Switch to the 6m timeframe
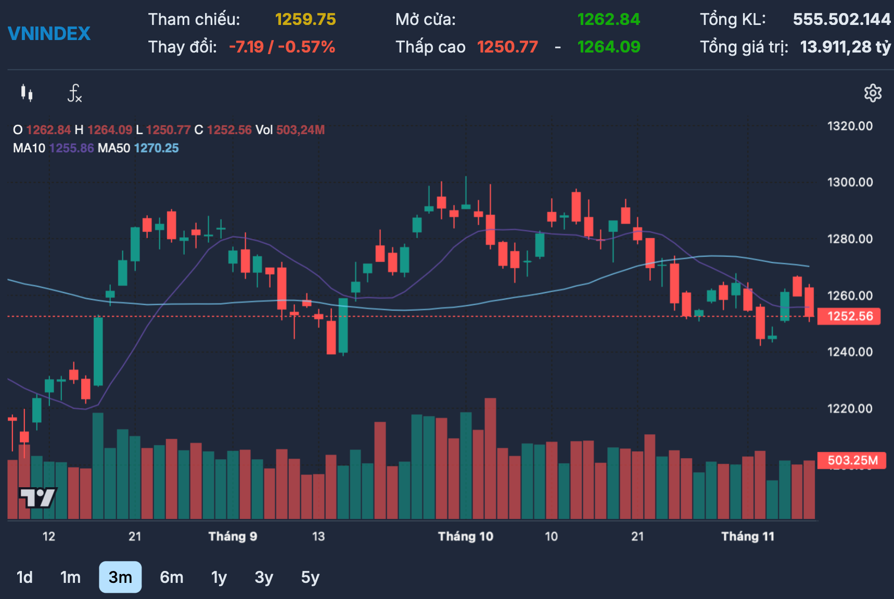The height and width of the screenshot is (599, 894). [171, 577]
